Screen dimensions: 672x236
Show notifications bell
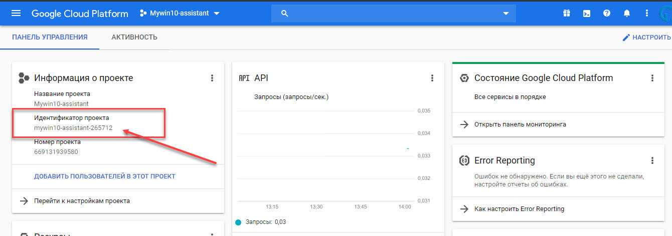(627, 13)
